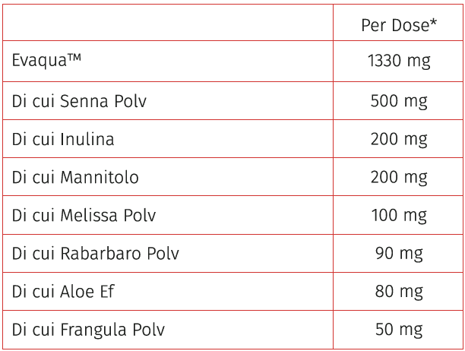Click the asterisk after Per Dose
This screenshot has width=465, height=351.
click(432, 23)
